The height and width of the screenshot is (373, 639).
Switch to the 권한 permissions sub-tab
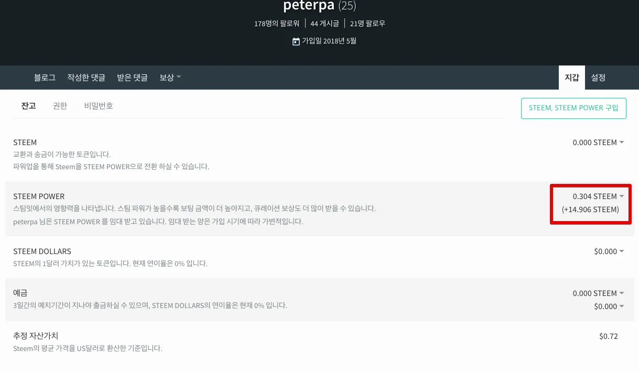click(60, 106)
